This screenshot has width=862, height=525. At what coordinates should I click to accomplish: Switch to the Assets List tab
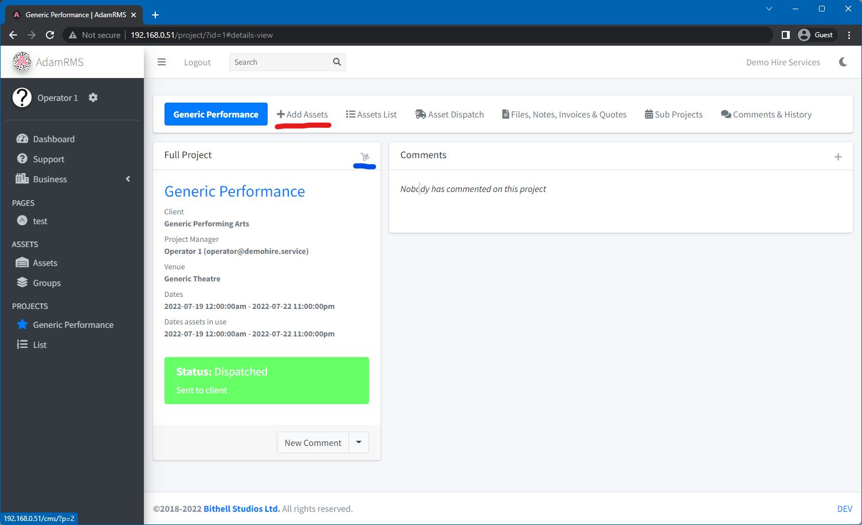coord(371,114)
